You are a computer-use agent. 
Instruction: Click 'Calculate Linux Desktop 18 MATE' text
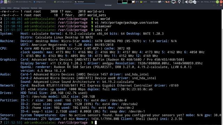pos(64,37)
